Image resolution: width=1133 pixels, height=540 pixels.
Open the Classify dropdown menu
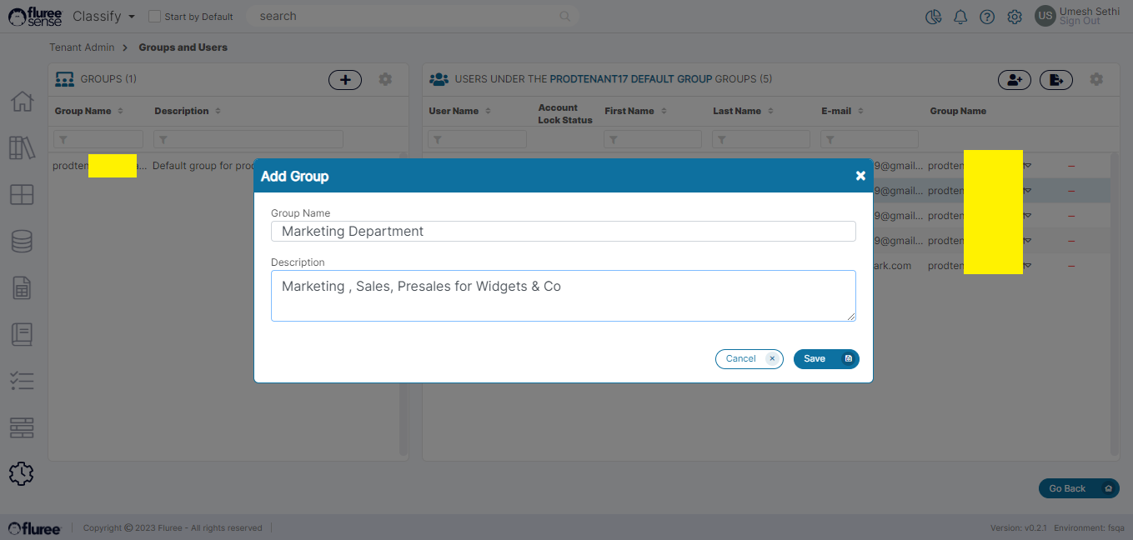104,17
